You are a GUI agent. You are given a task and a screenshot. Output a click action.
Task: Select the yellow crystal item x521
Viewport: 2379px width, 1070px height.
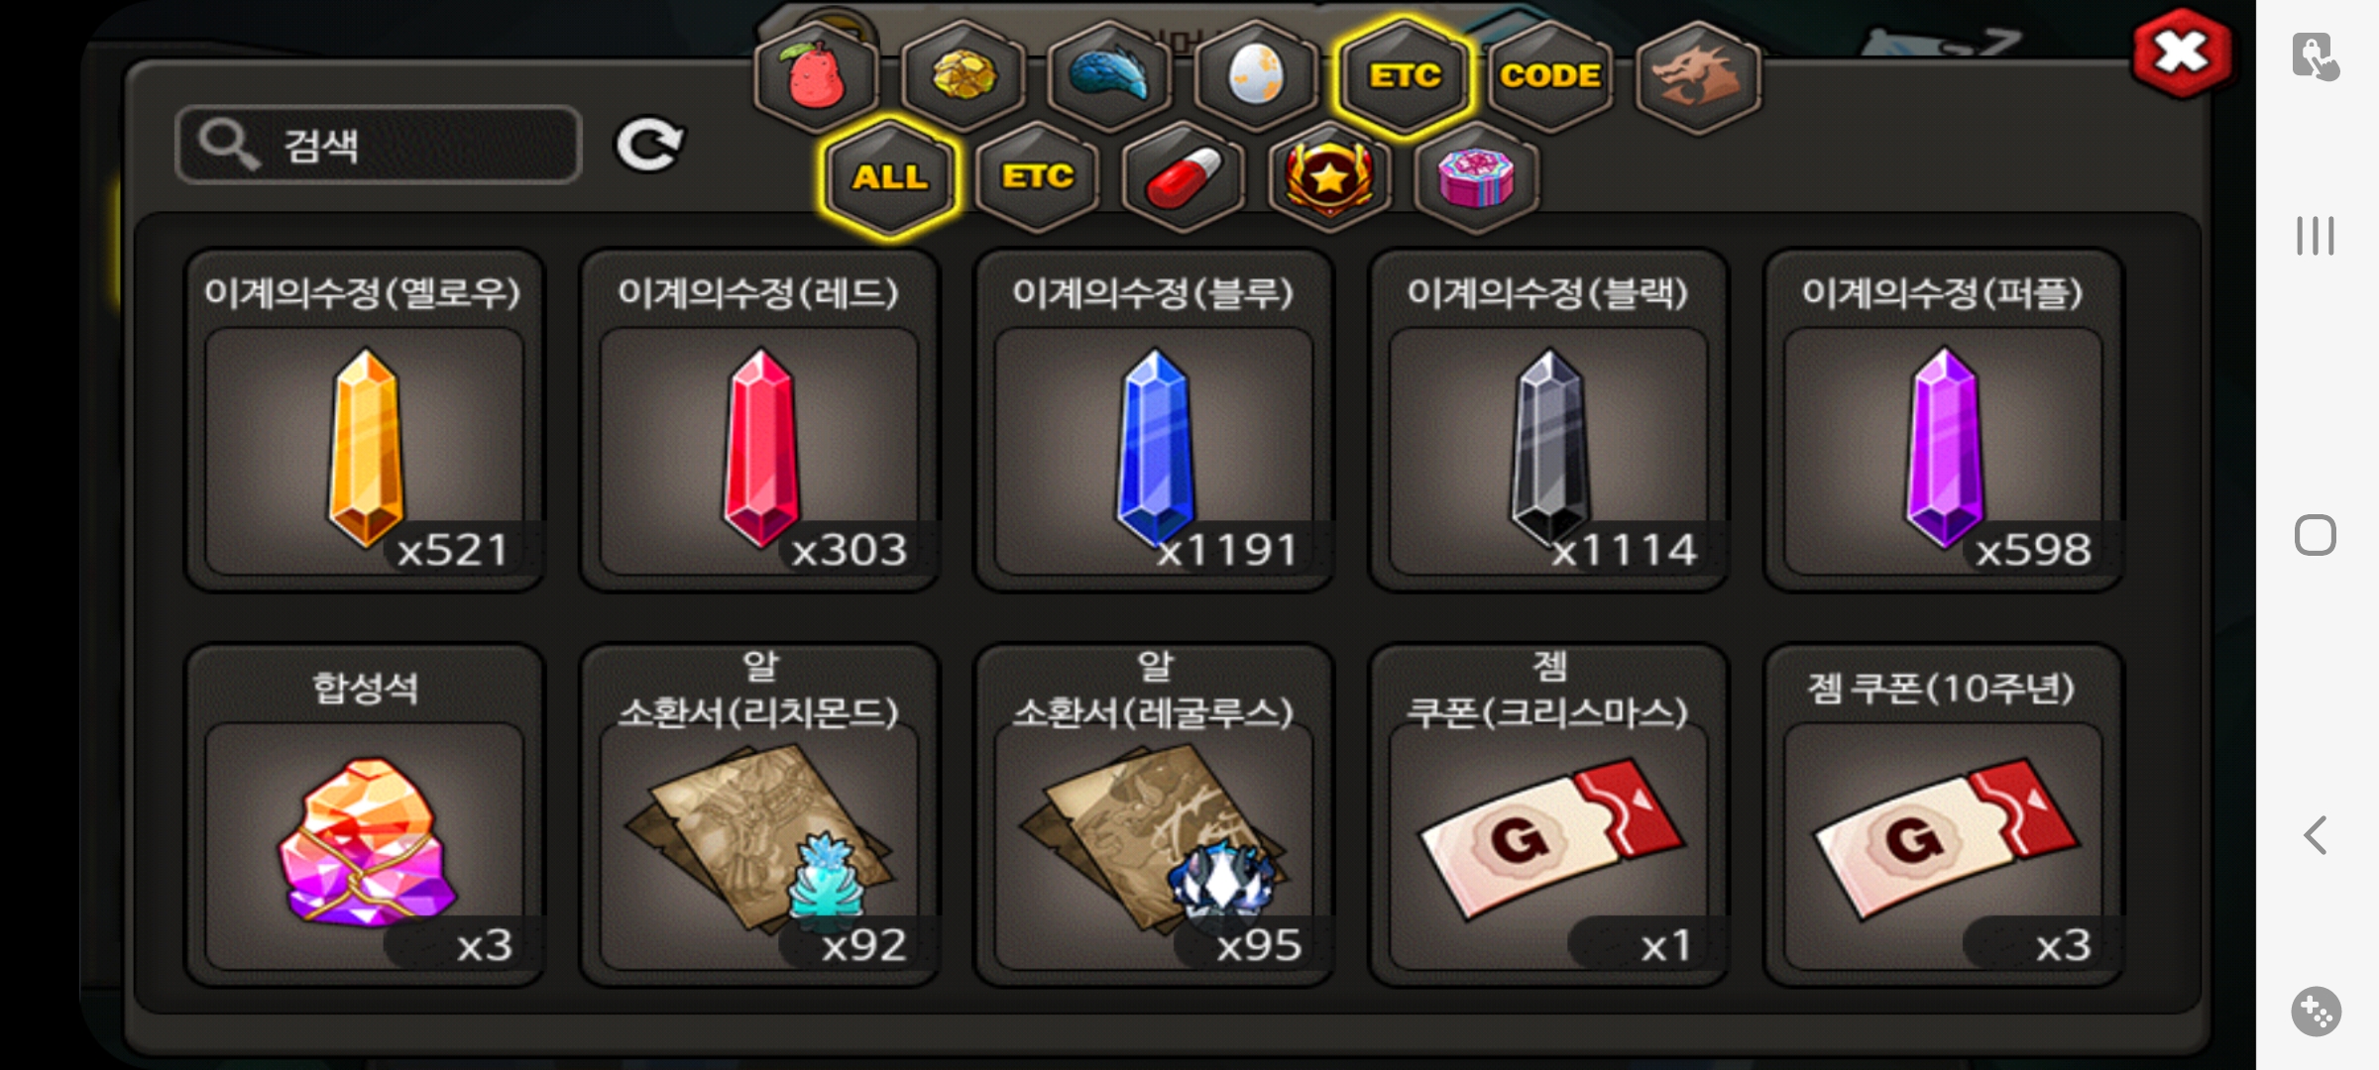tap(365, 420)
